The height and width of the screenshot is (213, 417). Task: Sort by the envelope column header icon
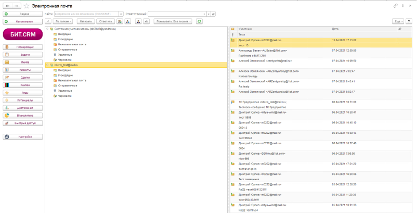coord(233,29)
